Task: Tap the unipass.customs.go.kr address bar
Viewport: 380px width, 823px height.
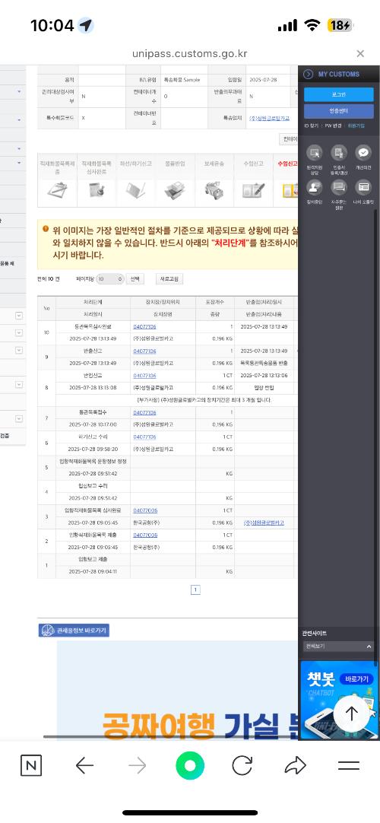Action: pos(190,53)
